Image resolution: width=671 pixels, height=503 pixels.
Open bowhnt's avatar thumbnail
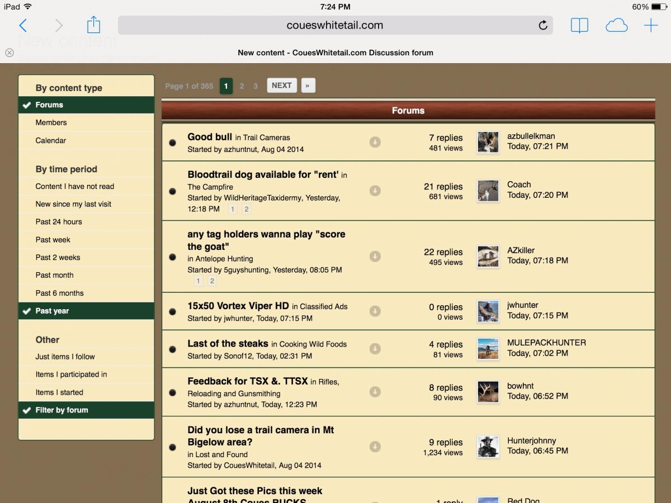pyautogui.click(x=488, y=392)
